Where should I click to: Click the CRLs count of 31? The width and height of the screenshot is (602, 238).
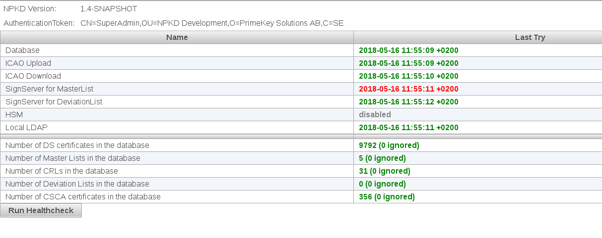(x=384, y=171)
